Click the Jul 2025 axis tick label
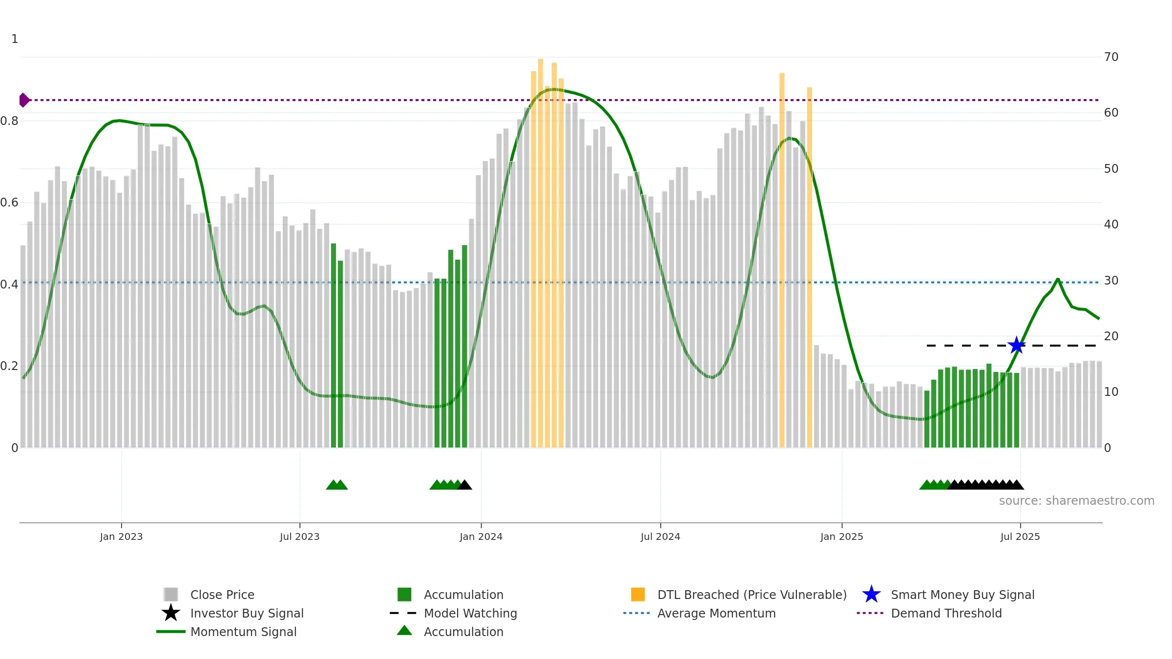The image size is (1172, 659). (x=1020, y=537)
